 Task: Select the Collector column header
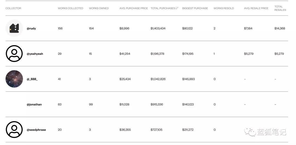tap(13, 8)
